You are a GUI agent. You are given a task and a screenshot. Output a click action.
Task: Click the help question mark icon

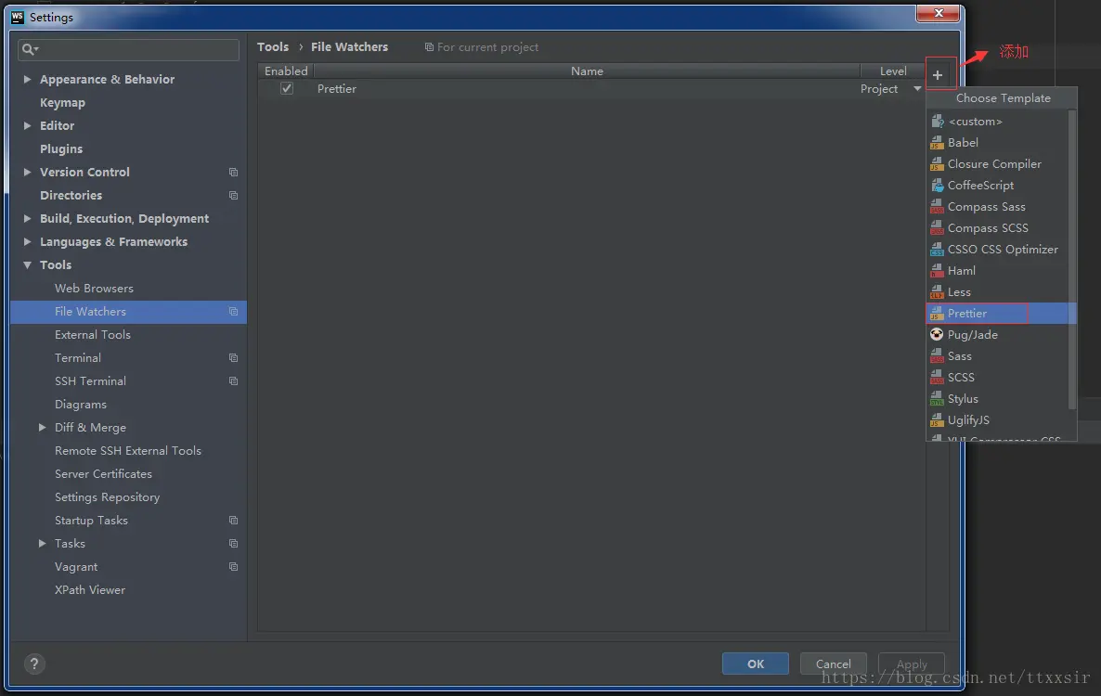tap(34, 664)
